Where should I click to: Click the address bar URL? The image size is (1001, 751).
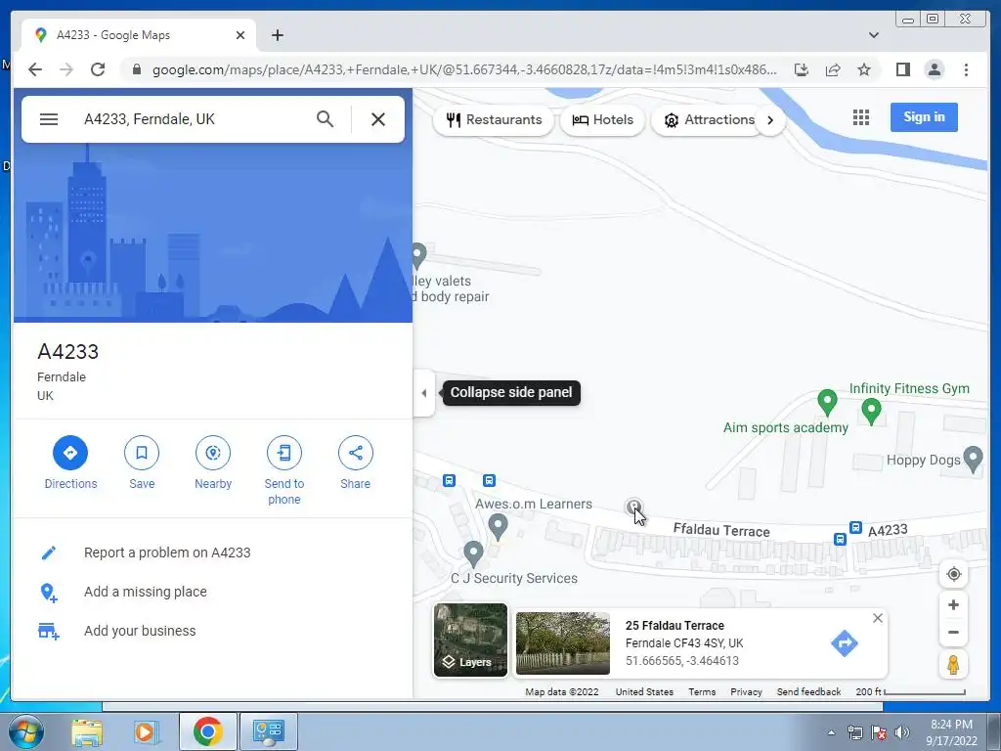[464, 69]
